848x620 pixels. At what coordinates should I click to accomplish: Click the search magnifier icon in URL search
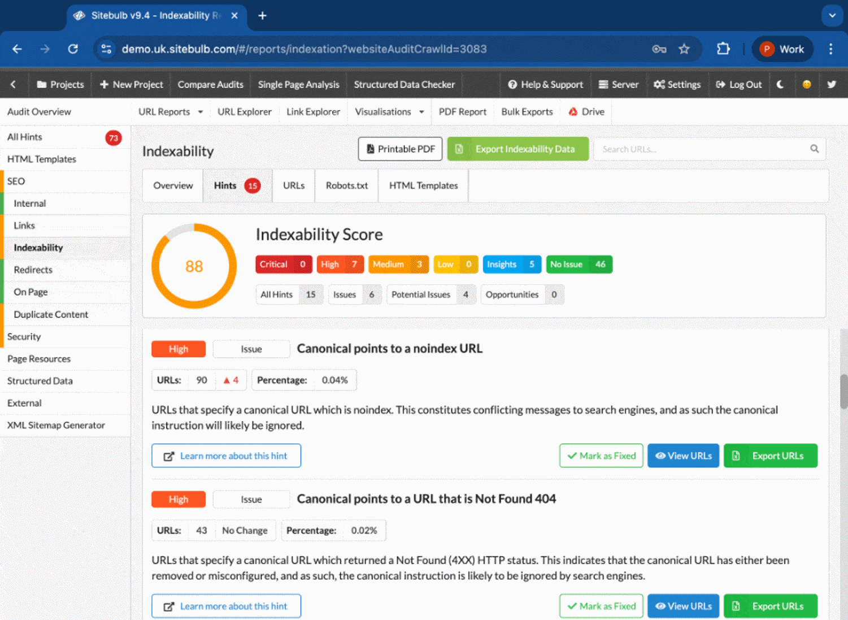tap(814, 149)
